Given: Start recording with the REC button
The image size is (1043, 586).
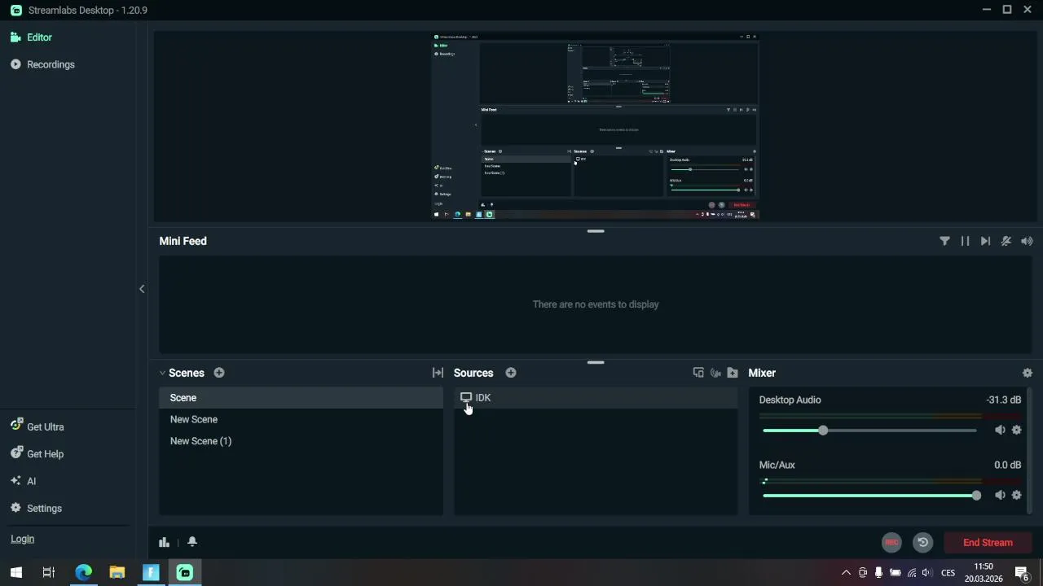Looking at the screenshot, I should tap(891, 542).
